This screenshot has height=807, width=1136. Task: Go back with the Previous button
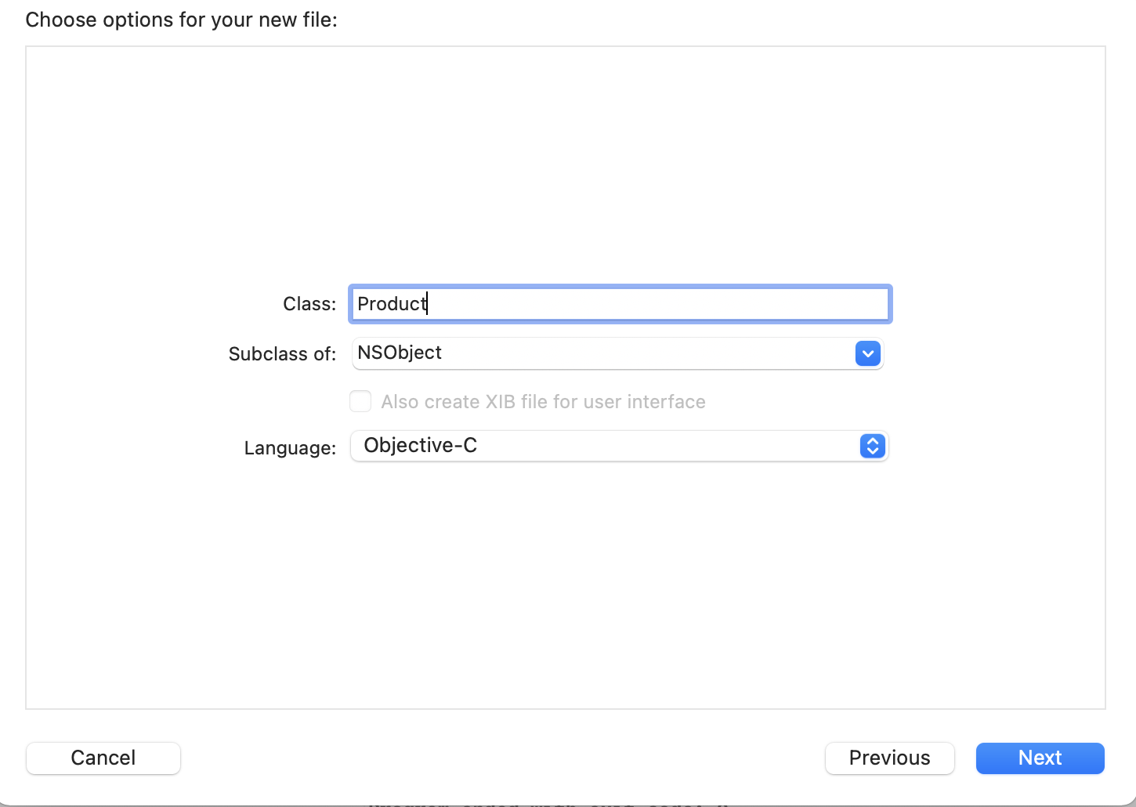coord(889,758)
